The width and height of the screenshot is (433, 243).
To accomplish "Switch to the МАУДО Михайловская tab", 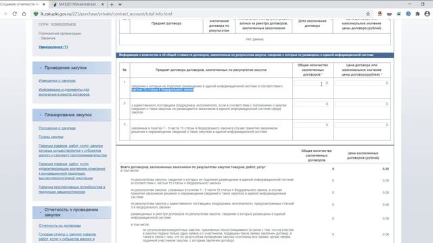I will [x=78, y=5].
